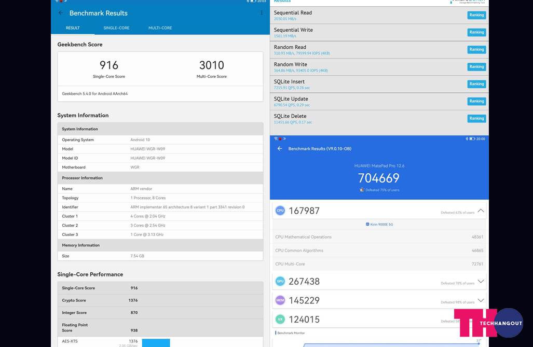This screenshot has width=533, height=347.
Task: Collapse the CPU score section
Action: pyautogui.click(x=481, y=211)
